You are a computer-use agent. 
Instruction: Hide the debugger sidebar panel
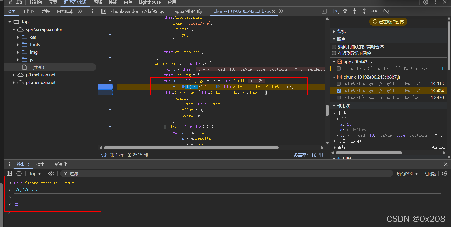coord(324,11)
